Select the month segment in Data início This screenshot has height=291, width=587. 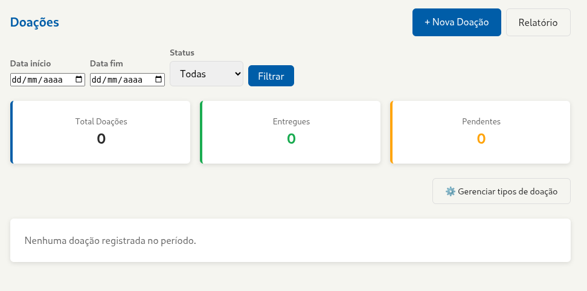pyautogui.click(x=32, y=79)
